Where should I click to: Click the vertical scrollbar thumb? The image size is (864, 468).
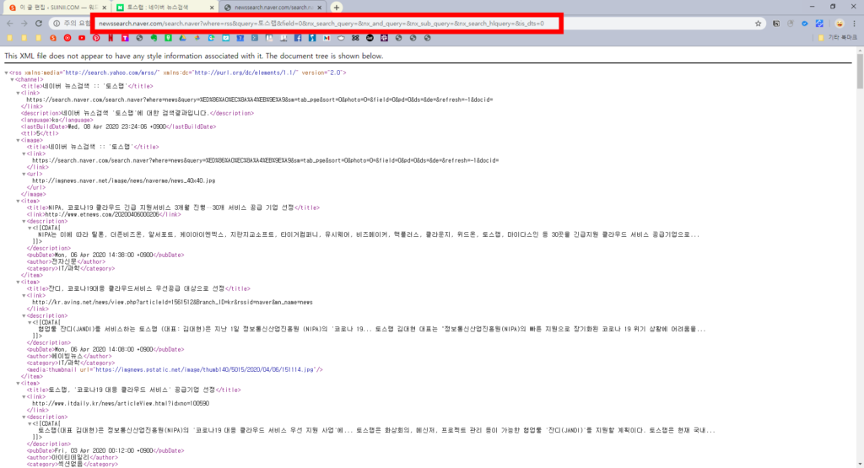point(860,71)
